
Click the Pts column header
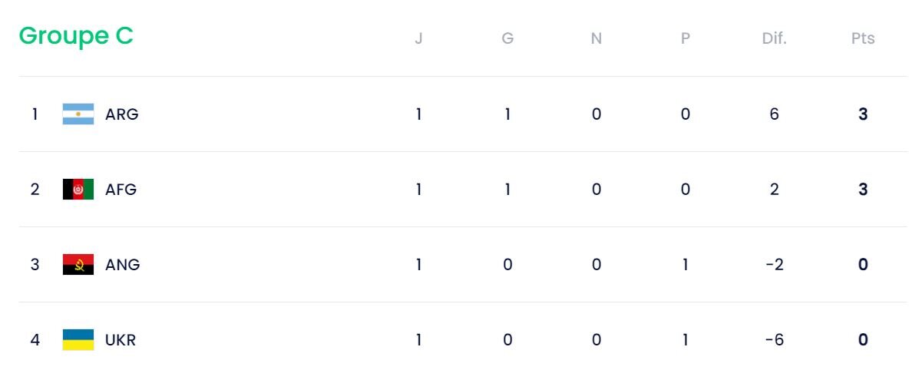(x=863, y=38)
